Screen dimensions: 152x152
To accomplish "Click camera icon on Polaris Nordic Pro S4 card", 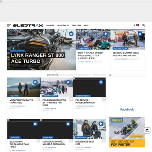I will (68, 82).
